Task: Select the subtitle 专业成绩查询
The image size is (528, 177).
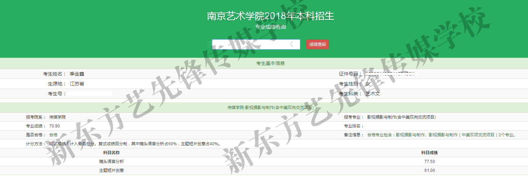Action: [270, 27]
